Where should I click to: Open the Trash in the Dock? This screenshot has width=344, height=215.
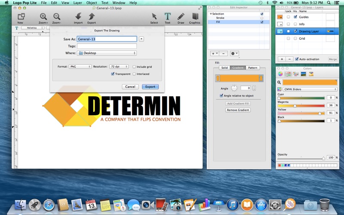tap(325, 205)
